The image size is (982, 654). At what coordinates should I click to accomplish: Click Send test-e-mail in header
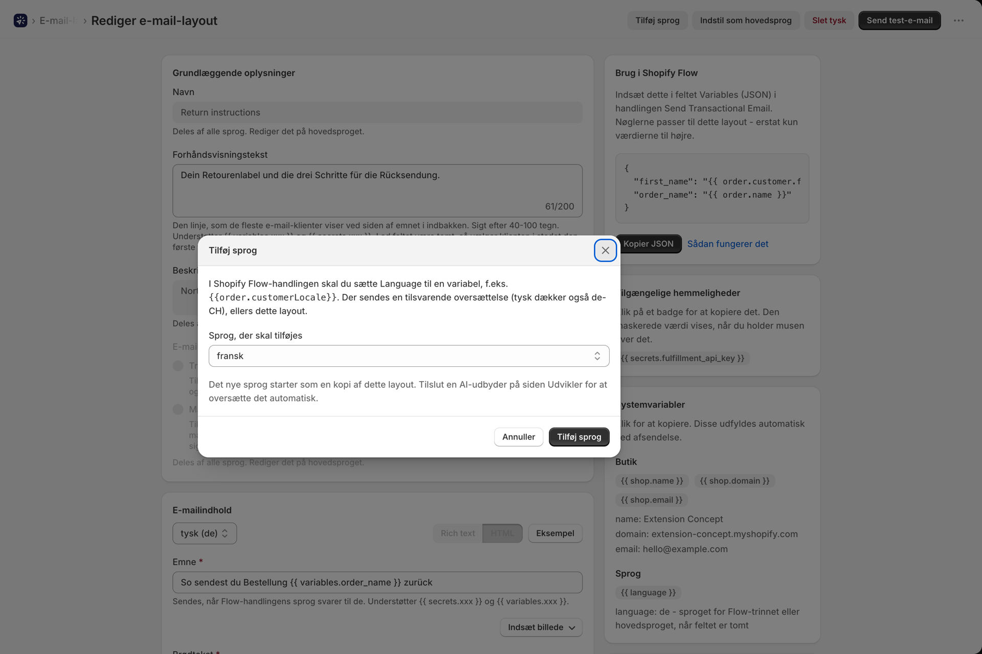point(899,20)
